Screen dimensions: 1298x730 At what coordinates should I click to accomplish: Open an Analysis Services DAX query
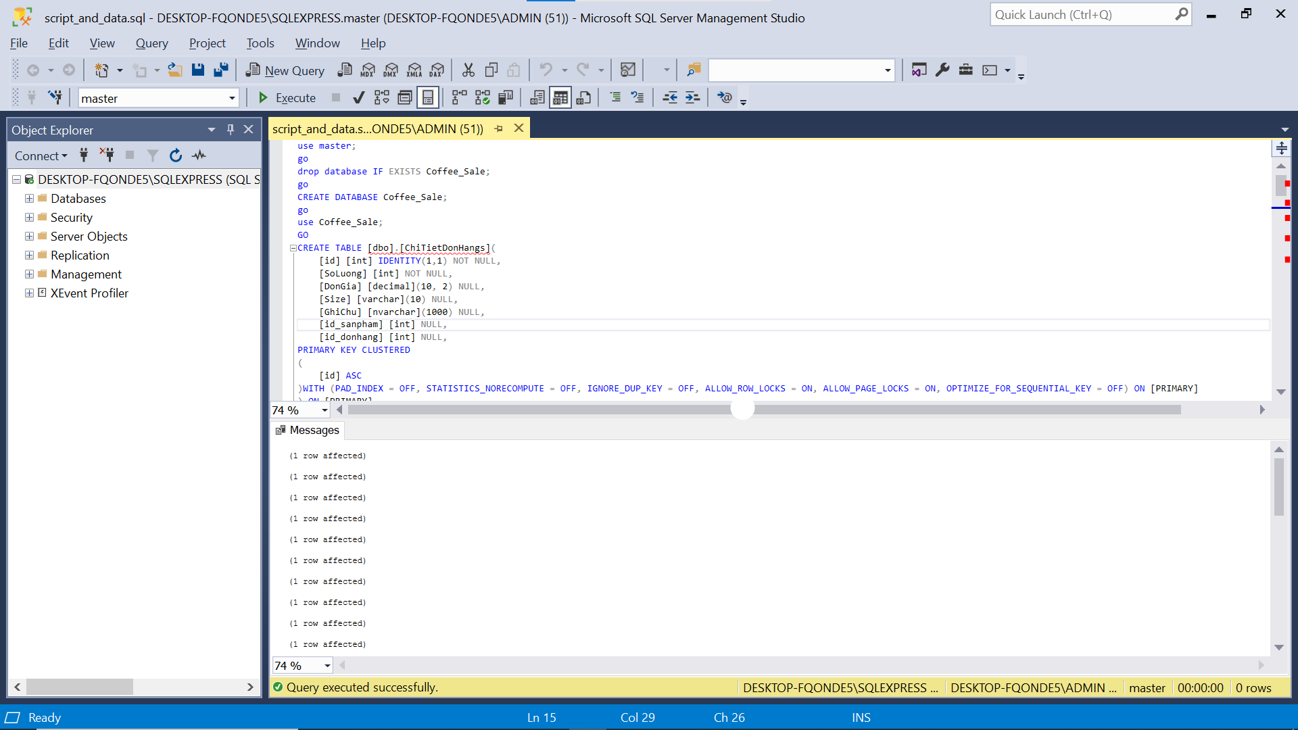pyautogui.click(x=437, y=70)
